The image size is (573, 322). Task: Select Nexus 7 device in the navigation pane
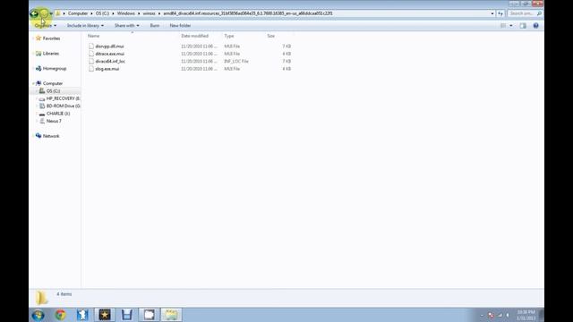54,121
